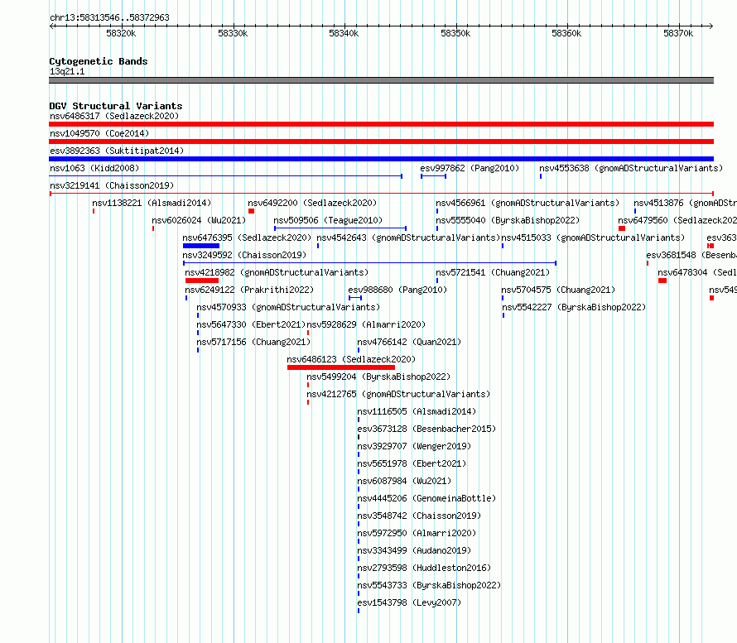
Task: Open nsv3249592 (Chaisson2019) variant
Action: point(244,255)
